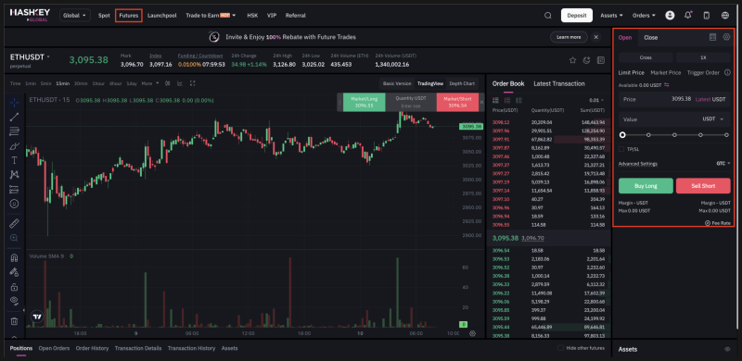Select the Text annotation tool
The height and width of the screenshot is (361, 742).
click(x=14, y=160)
